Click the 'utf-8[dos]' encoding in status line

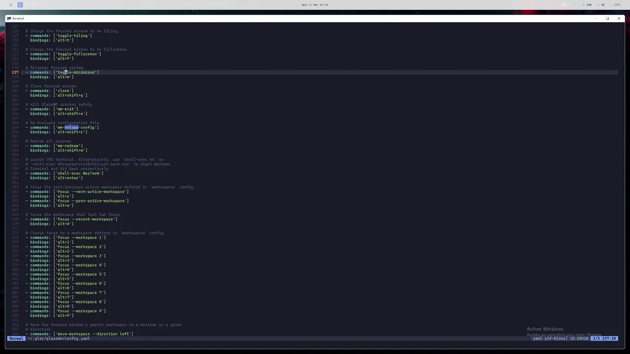pyautogui.click(x=556, y=338)
